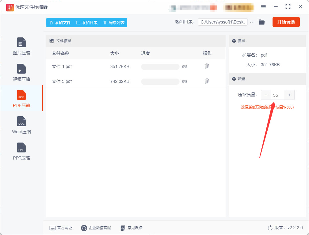Click 添加目录 to add a folder
Viewport: 309px width, 235px height.
tap(87, 23)
